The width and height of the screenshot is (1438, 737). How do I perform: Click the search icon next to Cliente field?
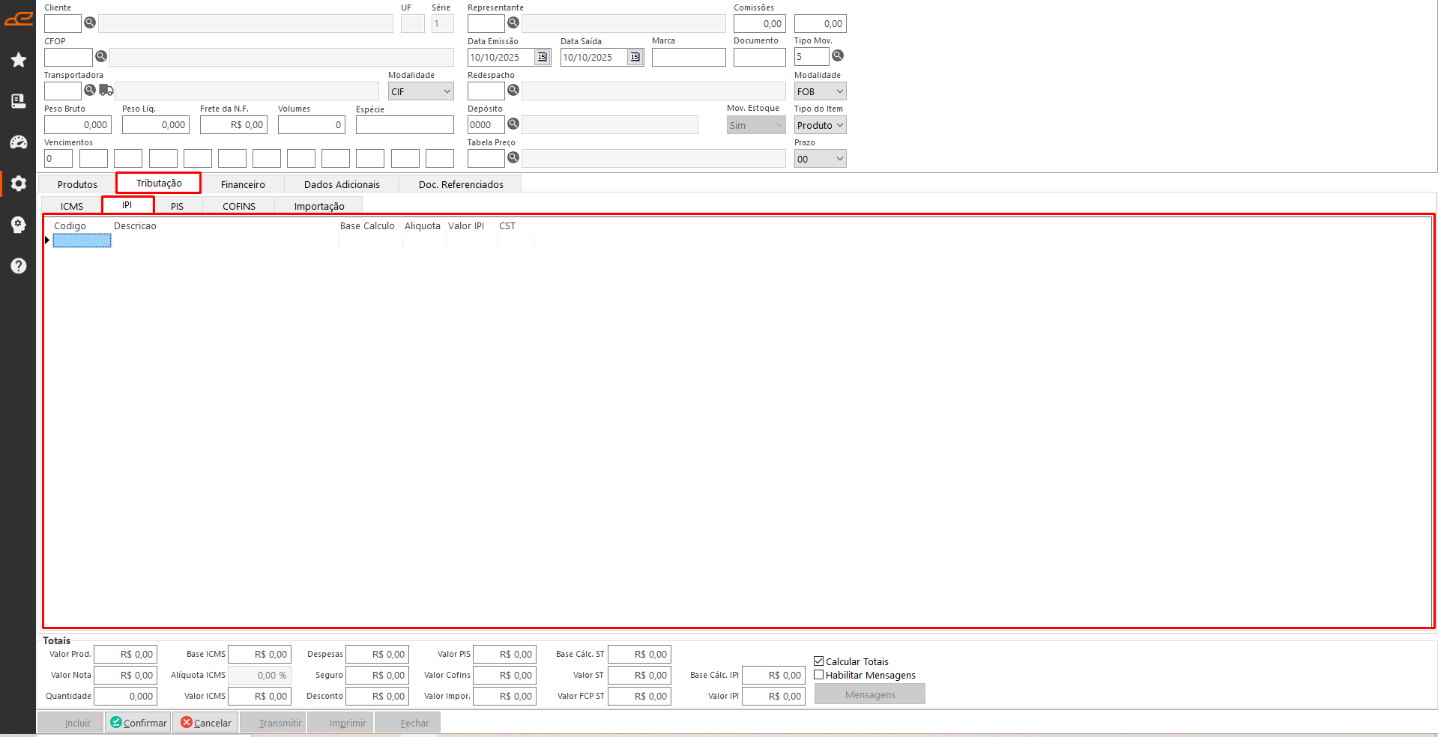click(90, 22)
